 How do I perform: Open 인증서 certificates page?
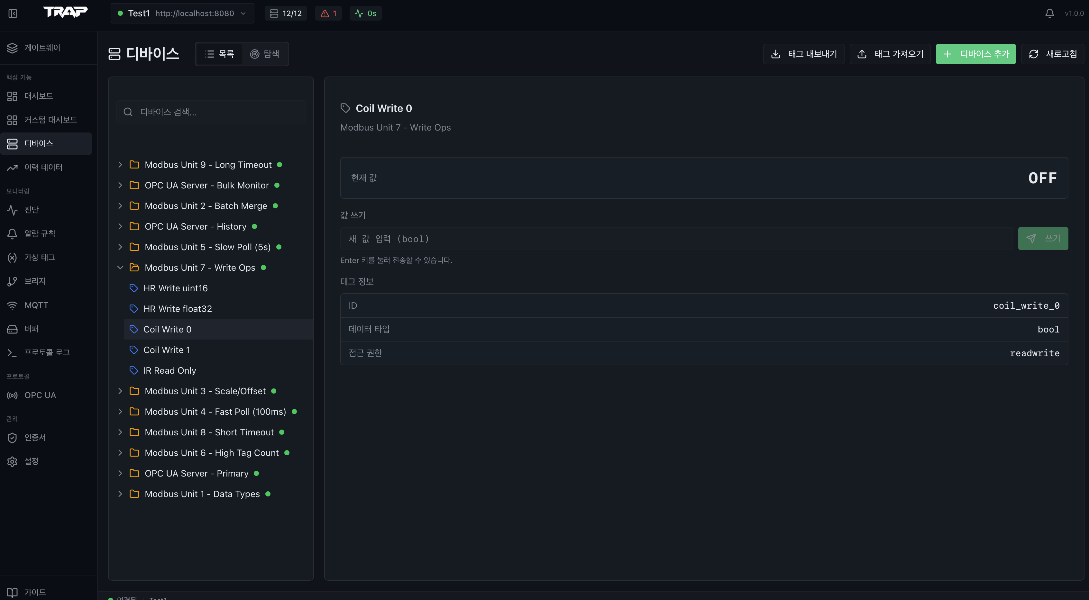tap(35, 437)
